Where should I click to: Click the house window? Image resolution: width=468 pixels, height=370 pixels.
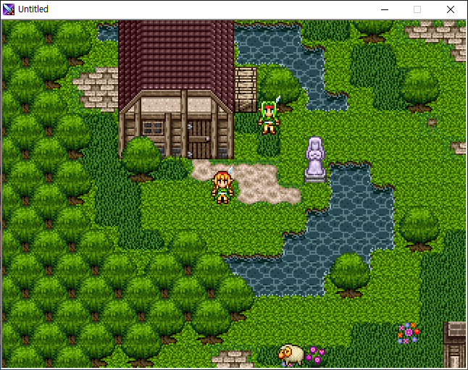pos(153,128)
